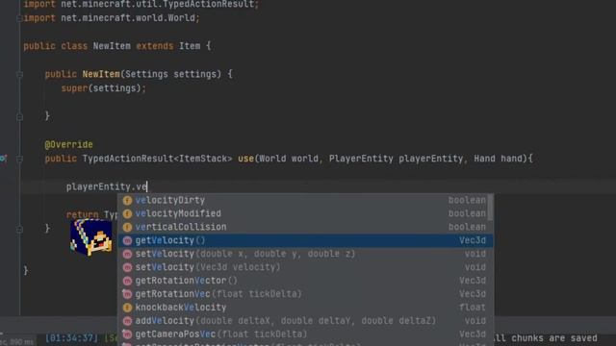The width and height of the screenshot is (616, 346).
Task: Select velocityModified field suggestion
Action: 305,213
